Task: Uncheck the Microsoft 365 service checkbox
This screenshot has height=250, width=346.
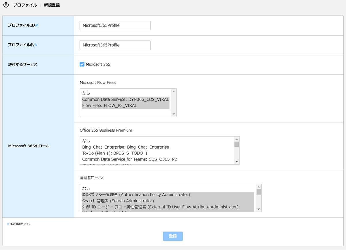Action: tap(82, 64)
